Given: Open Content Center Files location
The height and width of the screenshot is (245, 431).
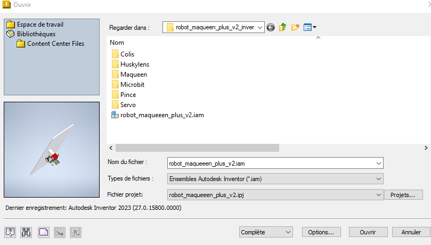Looking at the screenshot, I should click(x=55, y=44).
